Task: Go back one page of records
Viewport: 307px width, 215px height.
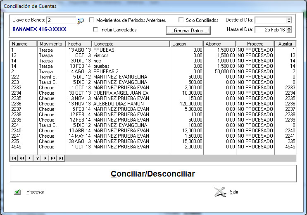Action: pos(21,158)
